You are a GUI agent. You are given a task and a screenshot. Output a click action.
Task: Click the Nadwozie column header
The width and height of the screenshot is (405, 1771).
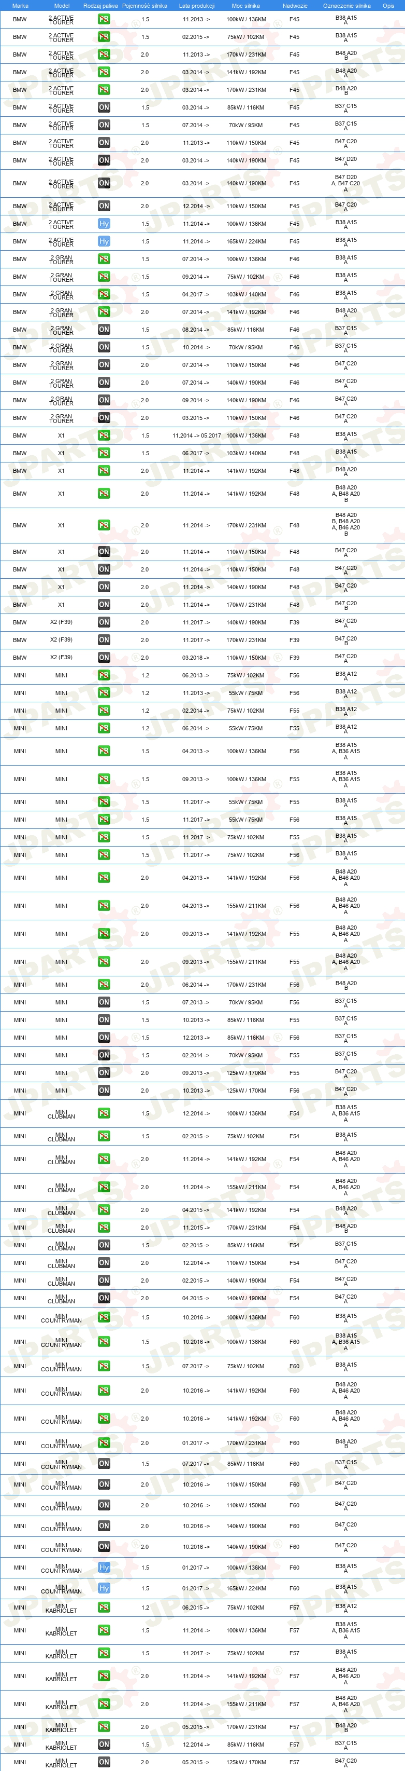click(x=295, y=6)
